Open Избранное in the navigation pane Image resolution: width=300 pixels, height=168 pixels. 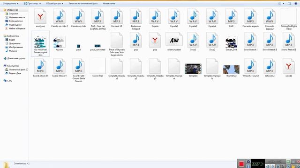pos(13,10)
